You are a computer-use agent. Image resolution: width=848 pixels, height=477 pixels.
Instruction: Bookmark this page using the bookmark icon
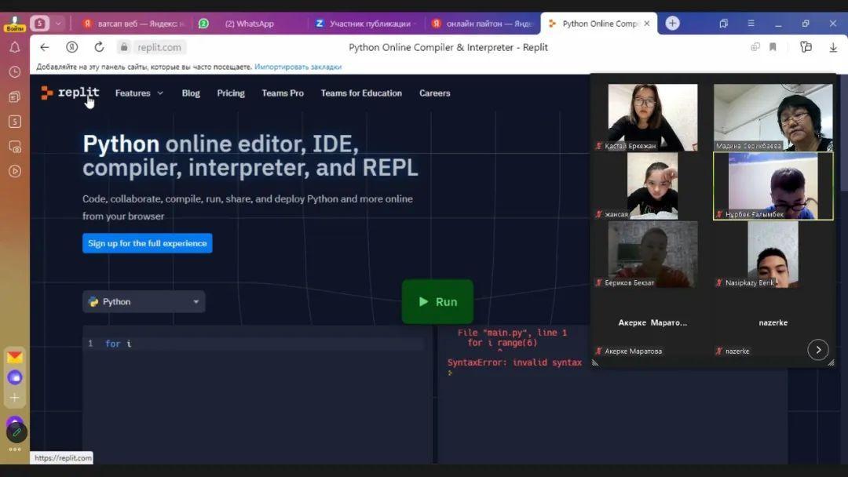(773, 48)
